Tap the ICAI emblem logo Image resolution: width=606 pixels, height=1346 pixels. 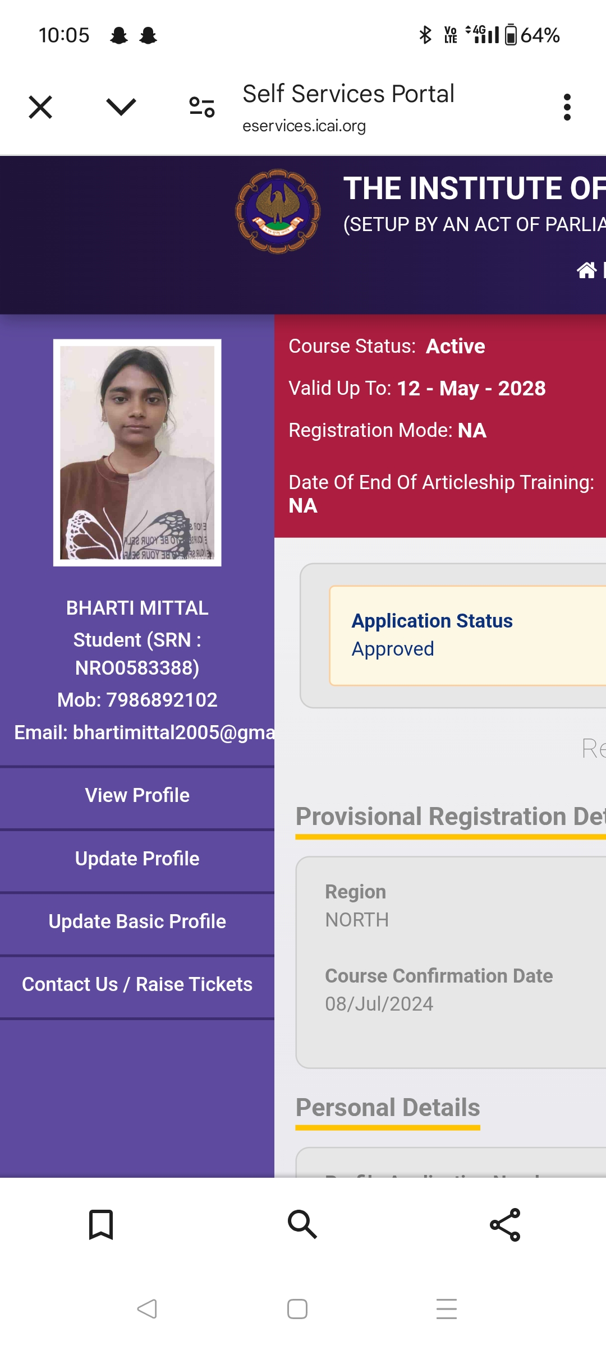coord(278,211)
